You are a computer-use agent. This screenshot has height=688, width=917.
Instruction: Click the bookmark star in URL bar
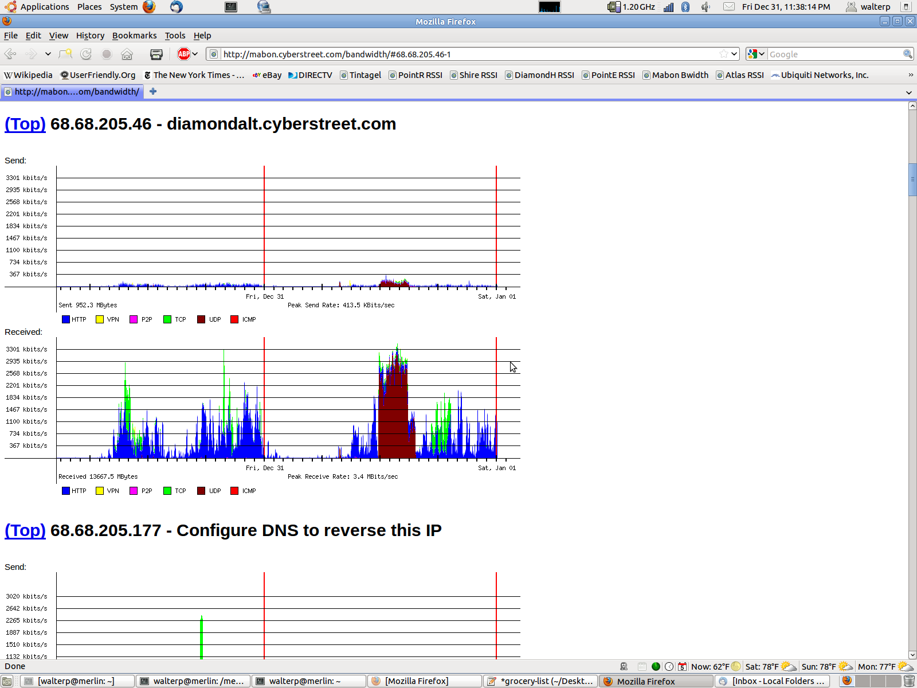pos(723,54)
